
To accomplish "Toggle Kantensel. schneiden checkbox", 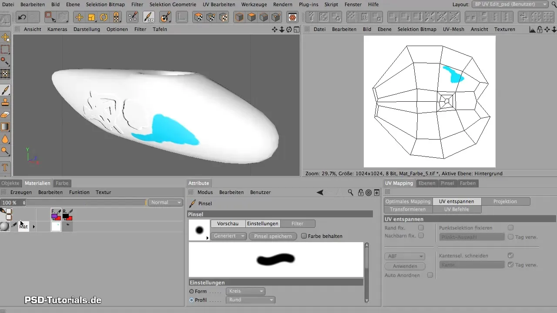I will (511, 256).
